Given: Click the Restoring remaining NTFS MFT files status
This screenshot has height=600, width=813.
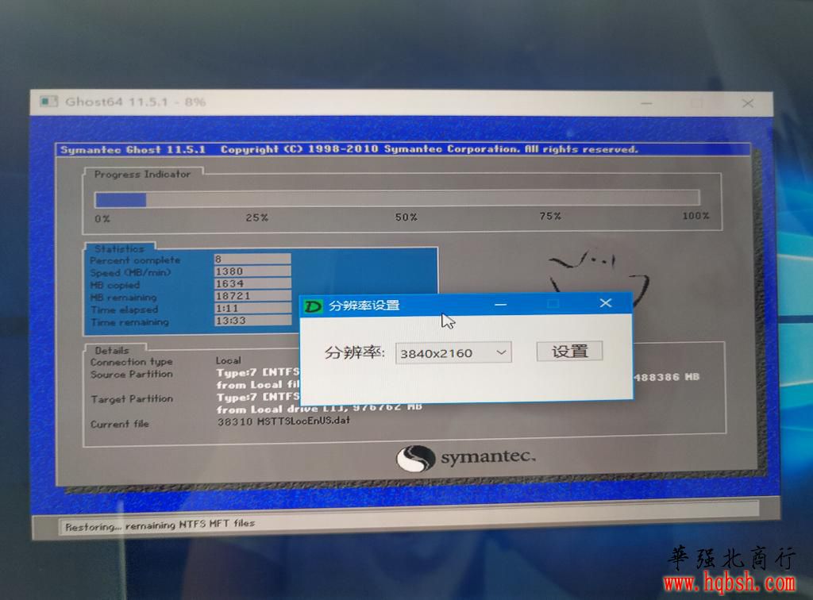Looking at the screenshot, I should [160, 525].
